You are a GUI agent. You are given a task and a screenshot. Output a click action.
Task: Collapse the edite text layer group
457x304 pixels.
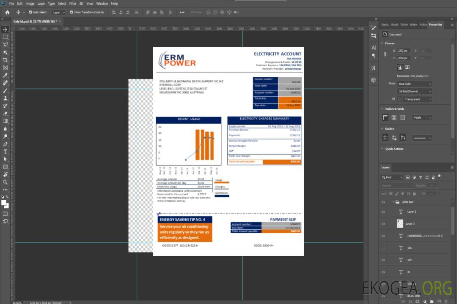coord(392,202)
